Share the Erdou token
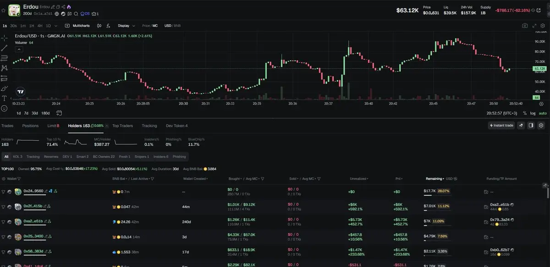This screenshot has height=267, width=550. click(63, 7)
